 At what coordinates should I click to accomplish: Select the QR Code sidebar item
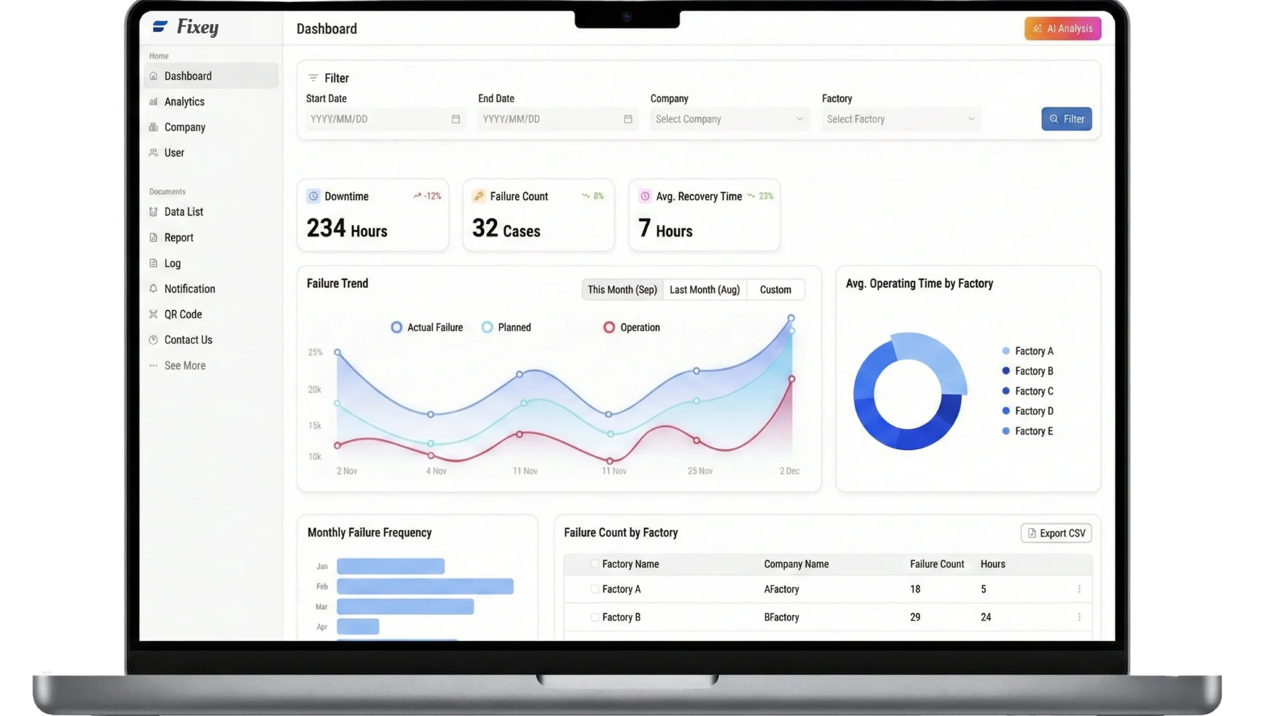(x=182, y=314)
